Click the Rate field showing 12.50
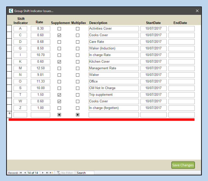Viewport: 208px width, 181px height. click(x=40, y=68)
